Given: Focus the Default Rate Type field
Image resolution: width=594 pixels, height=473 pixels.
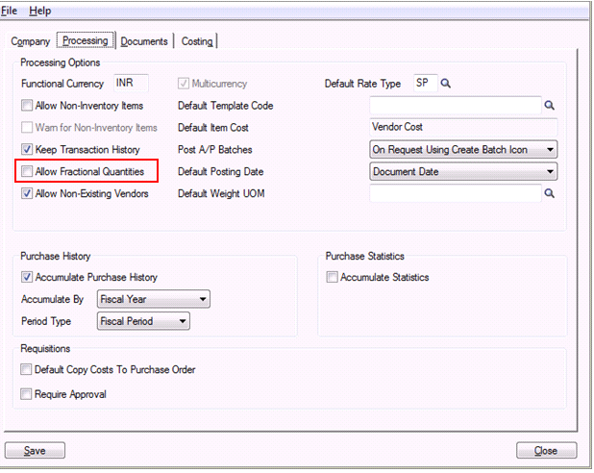Looking at the screenshot, I should [426, 83].
